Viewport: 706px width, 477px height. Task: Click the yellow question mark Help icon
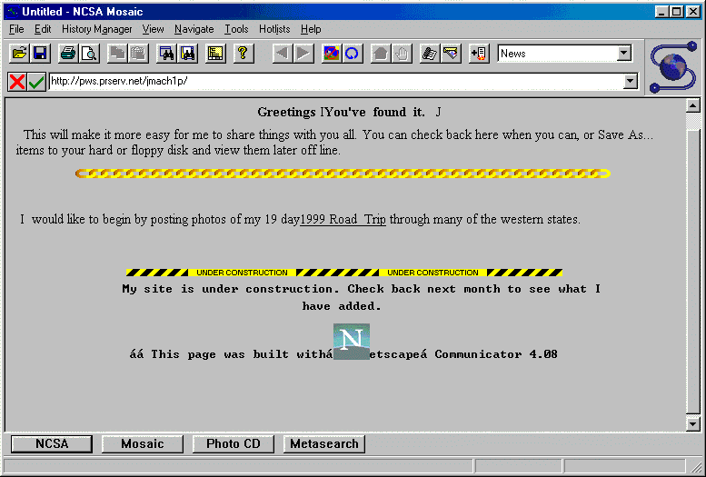pos(244,54)
